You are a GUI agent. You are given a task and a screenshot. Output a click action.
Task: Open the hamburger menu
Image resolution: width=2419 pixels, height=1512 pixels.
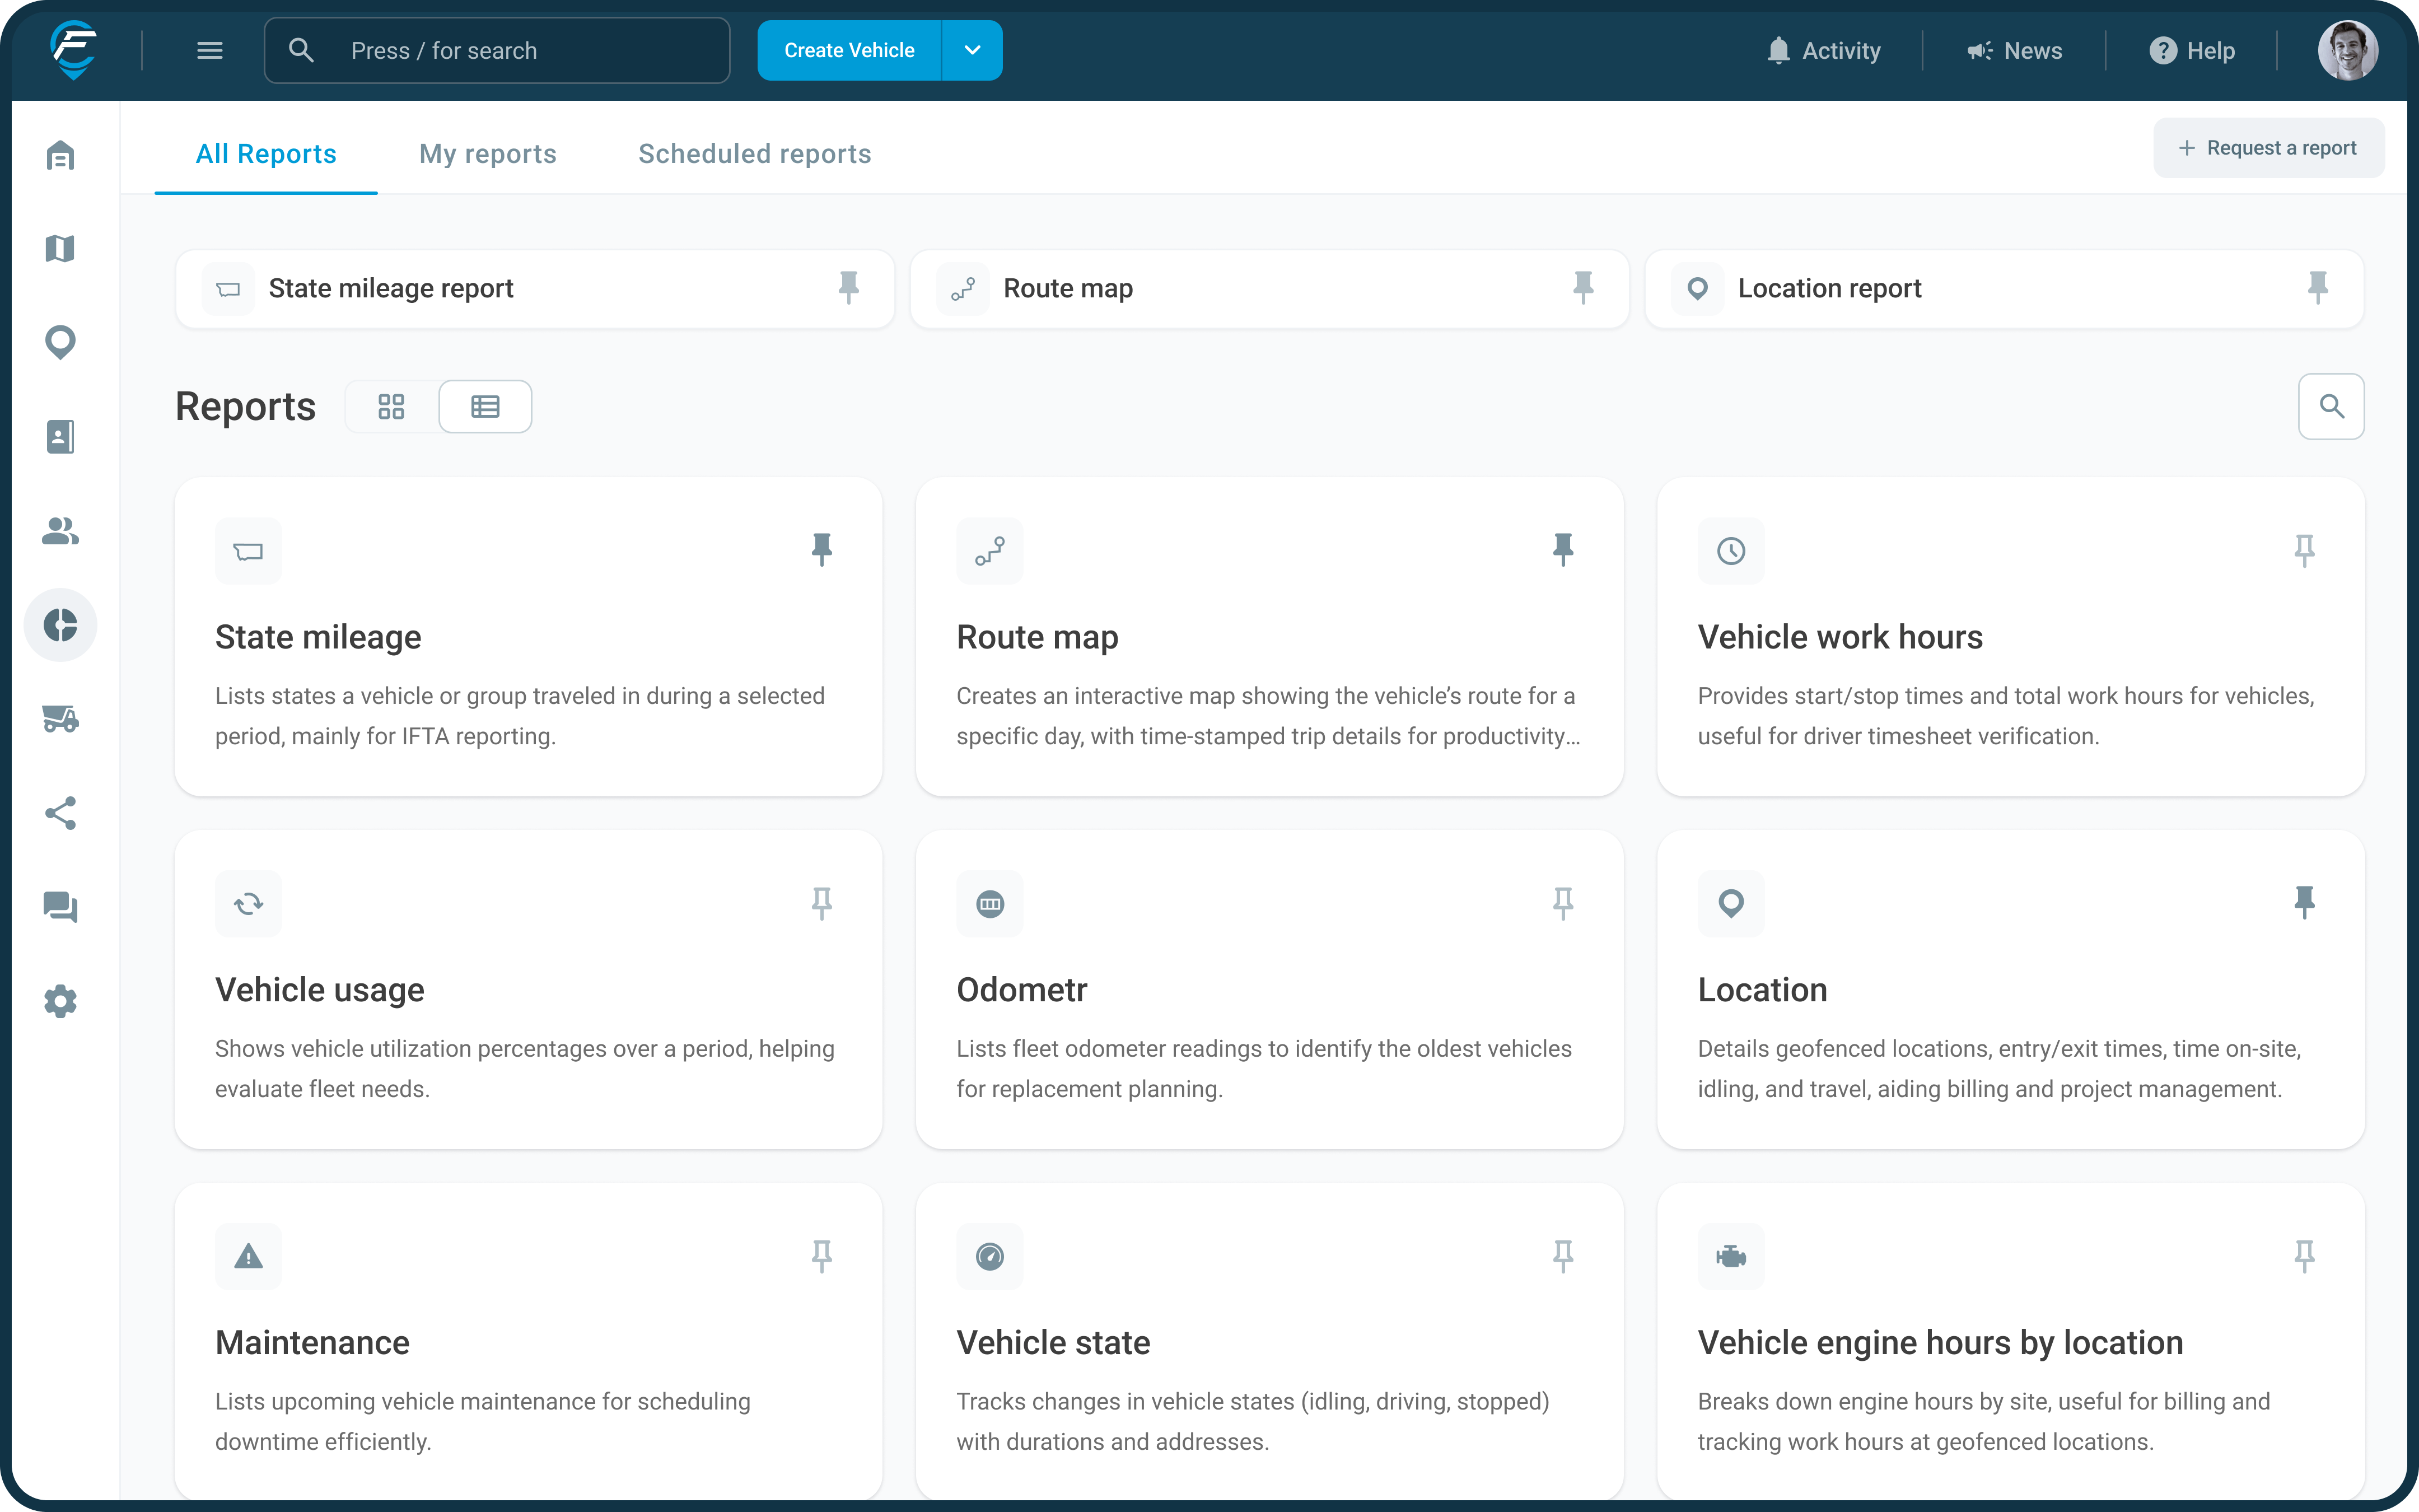point(210,50)
